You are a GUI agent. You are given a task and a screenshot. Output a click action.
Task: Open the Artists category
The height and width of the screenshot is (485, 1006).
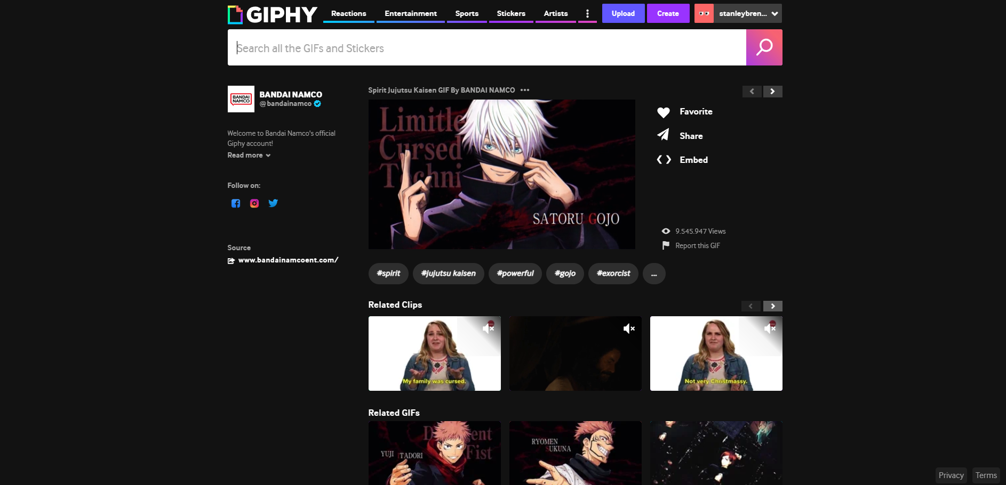click(556, 13)
